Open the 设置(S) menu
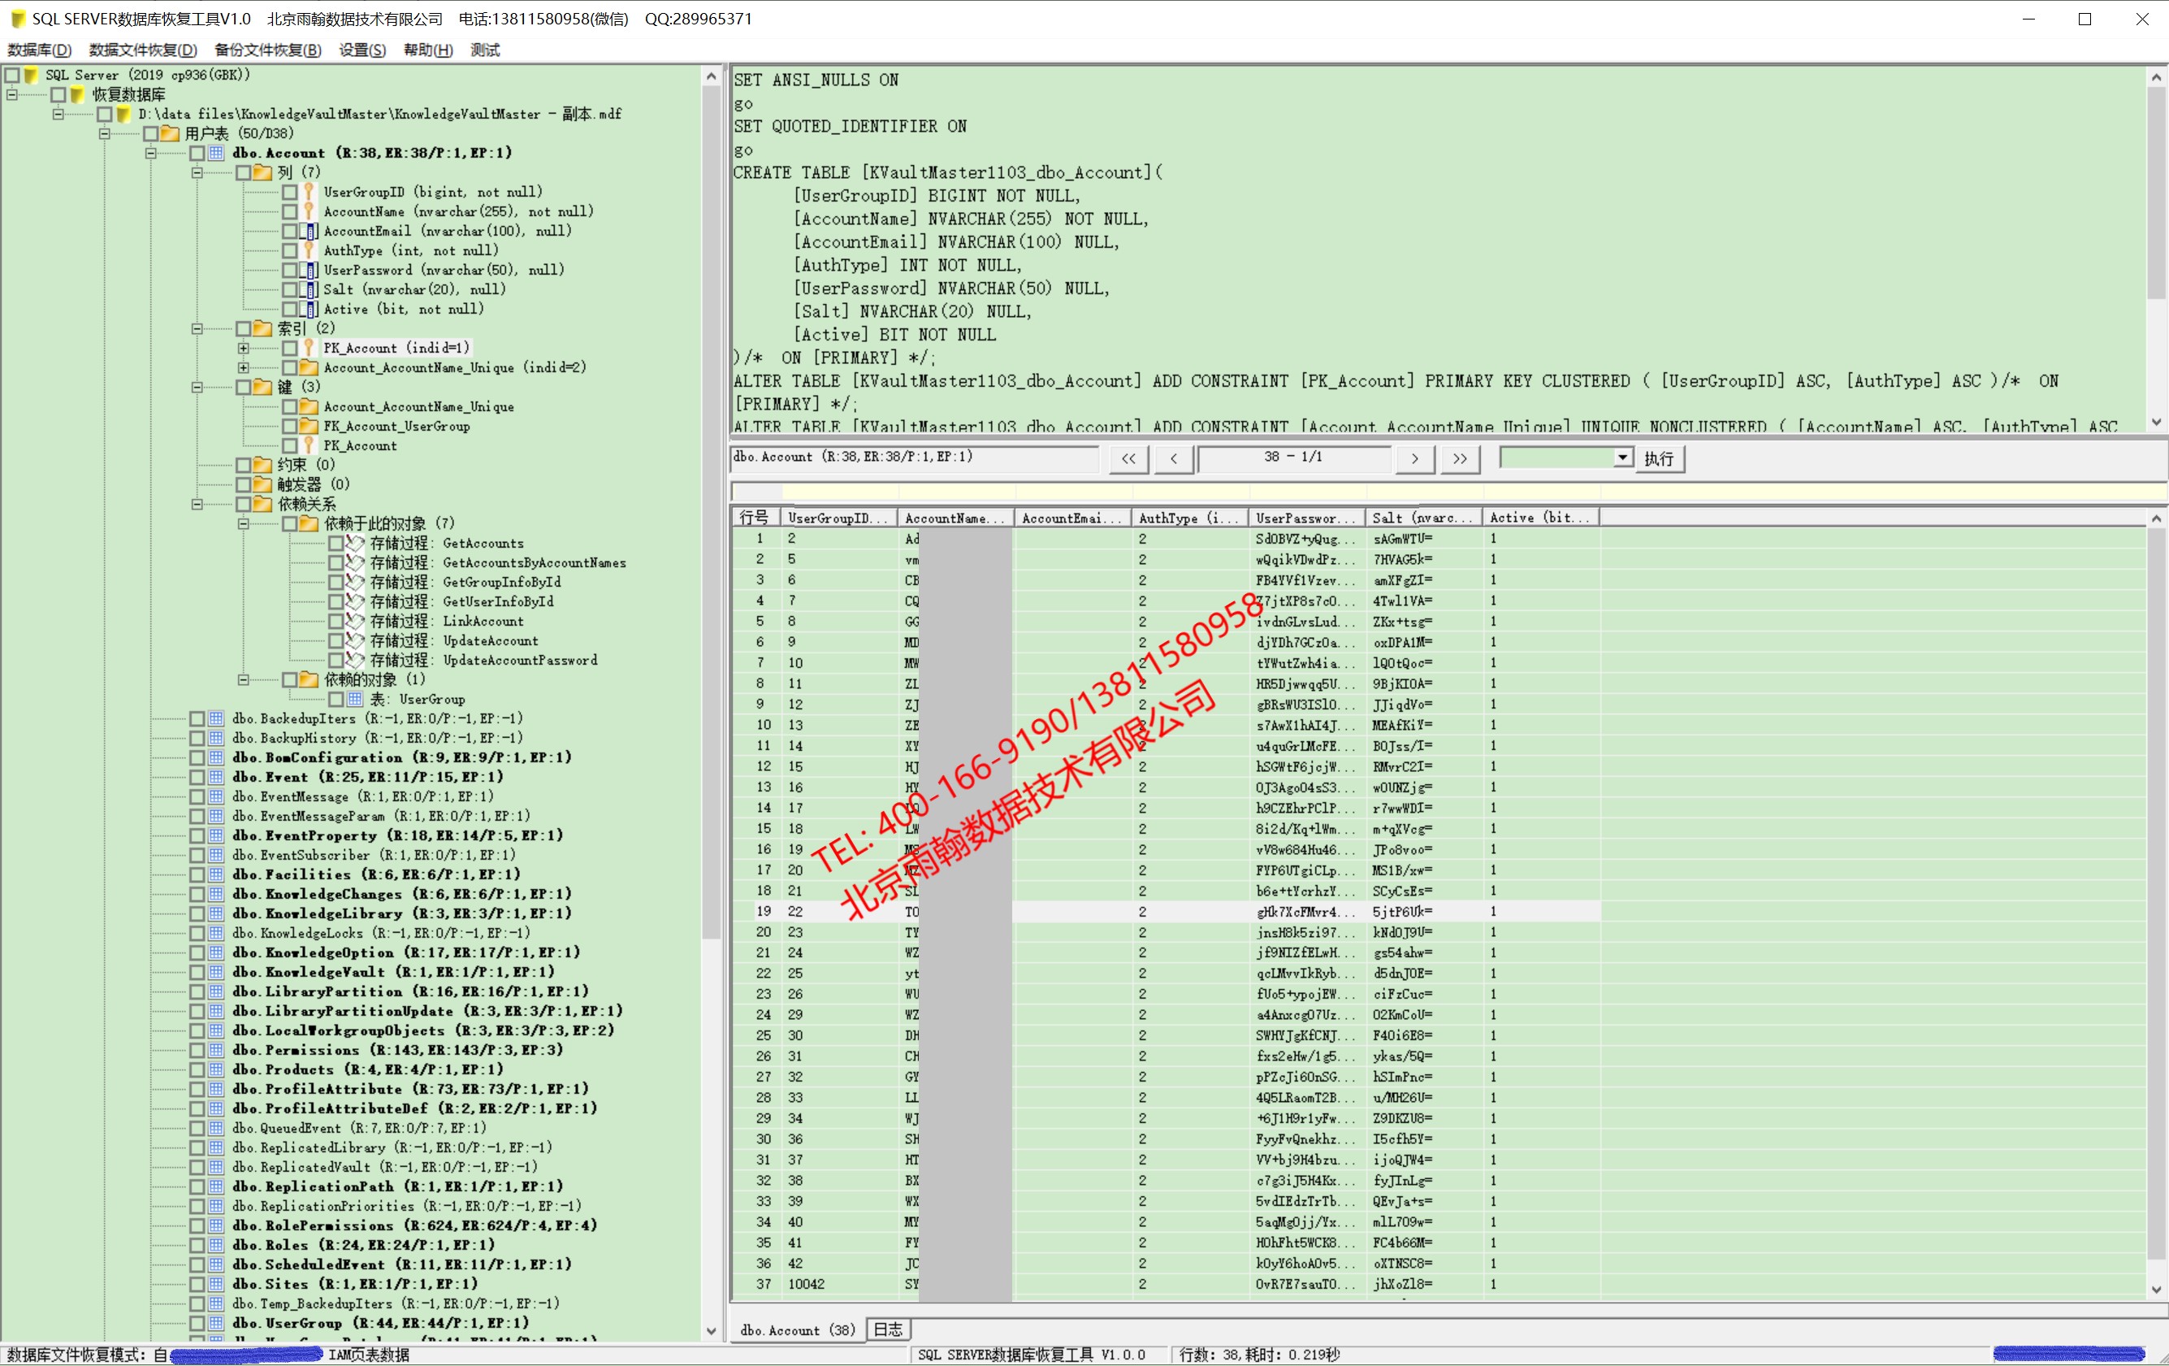This screenshot has width=2169, height=1366. [x=362, y=50]
